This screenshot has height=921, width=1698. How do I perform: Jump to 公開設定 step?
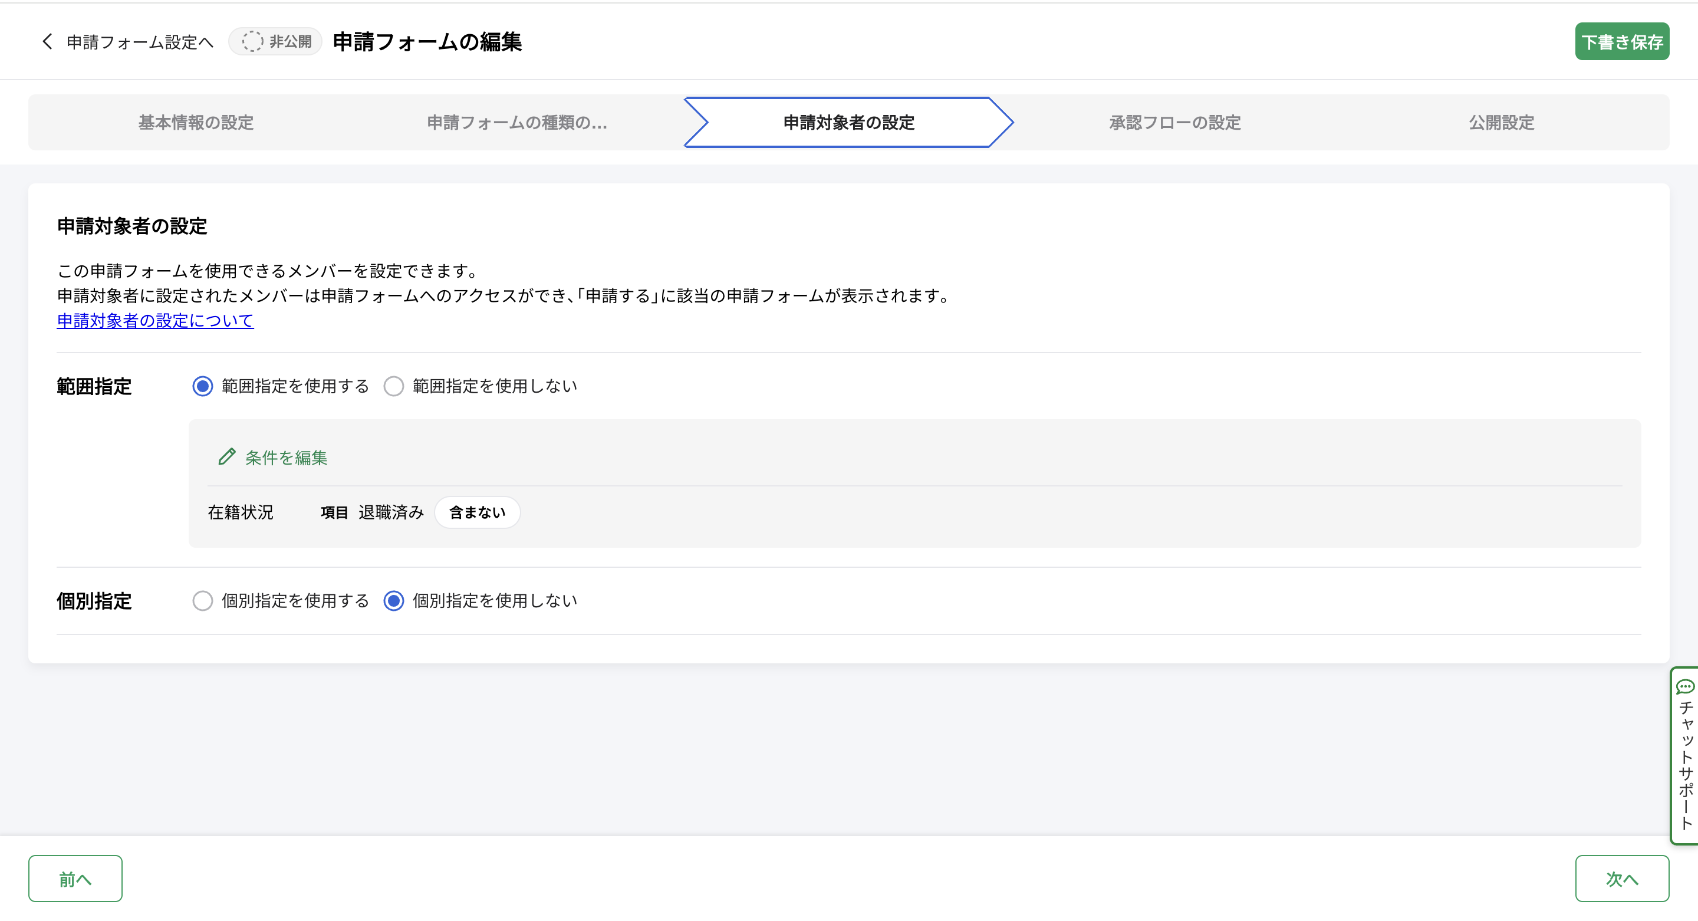click(x=1501, y=123)
